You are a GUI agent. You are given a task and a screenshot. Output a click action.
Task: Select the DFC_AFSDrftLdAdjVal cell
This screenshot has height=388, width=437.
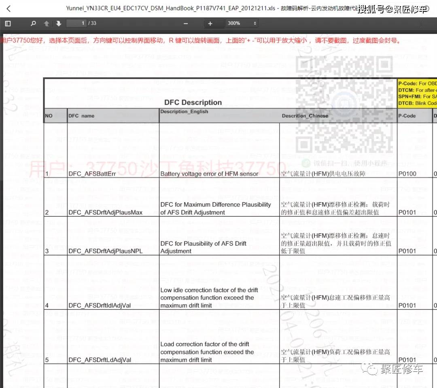pos(100,360)
